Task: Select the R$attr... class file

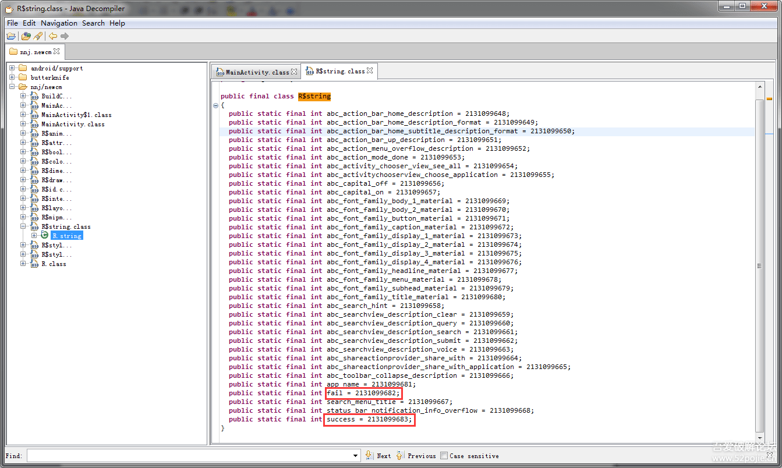Action: (x=56, y=143)
